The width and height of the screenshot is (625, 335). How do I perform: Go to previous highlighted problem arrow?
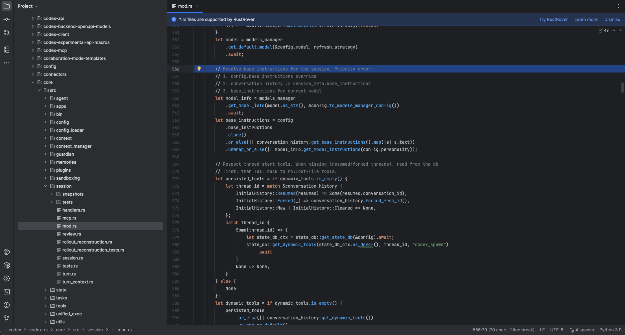point(614,30)
